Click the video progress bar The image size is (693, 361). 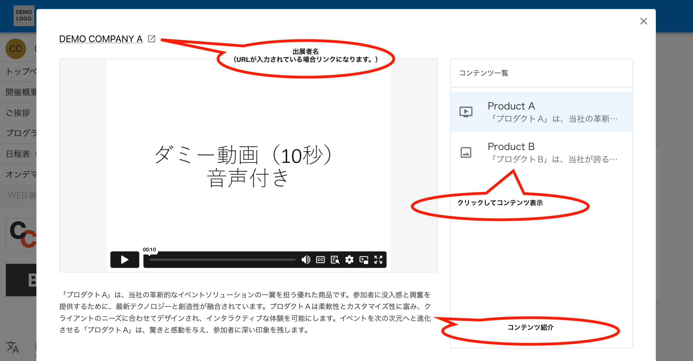pyautogui.click(x=222, y=260)
